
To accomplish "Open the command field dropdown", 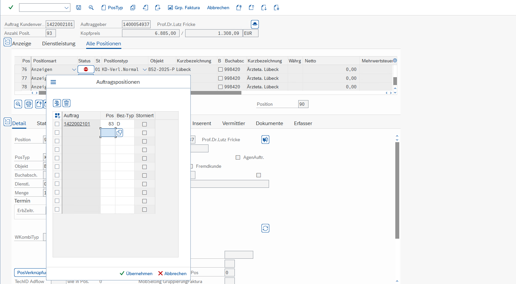I will [66, 8].
